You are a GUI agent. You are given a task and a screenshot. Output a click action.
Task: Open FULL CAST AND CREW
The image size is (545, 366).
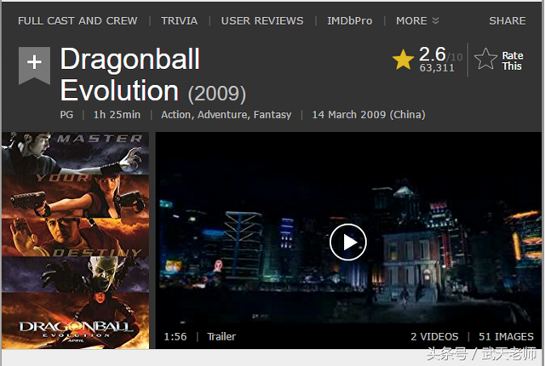pos(77,20)
